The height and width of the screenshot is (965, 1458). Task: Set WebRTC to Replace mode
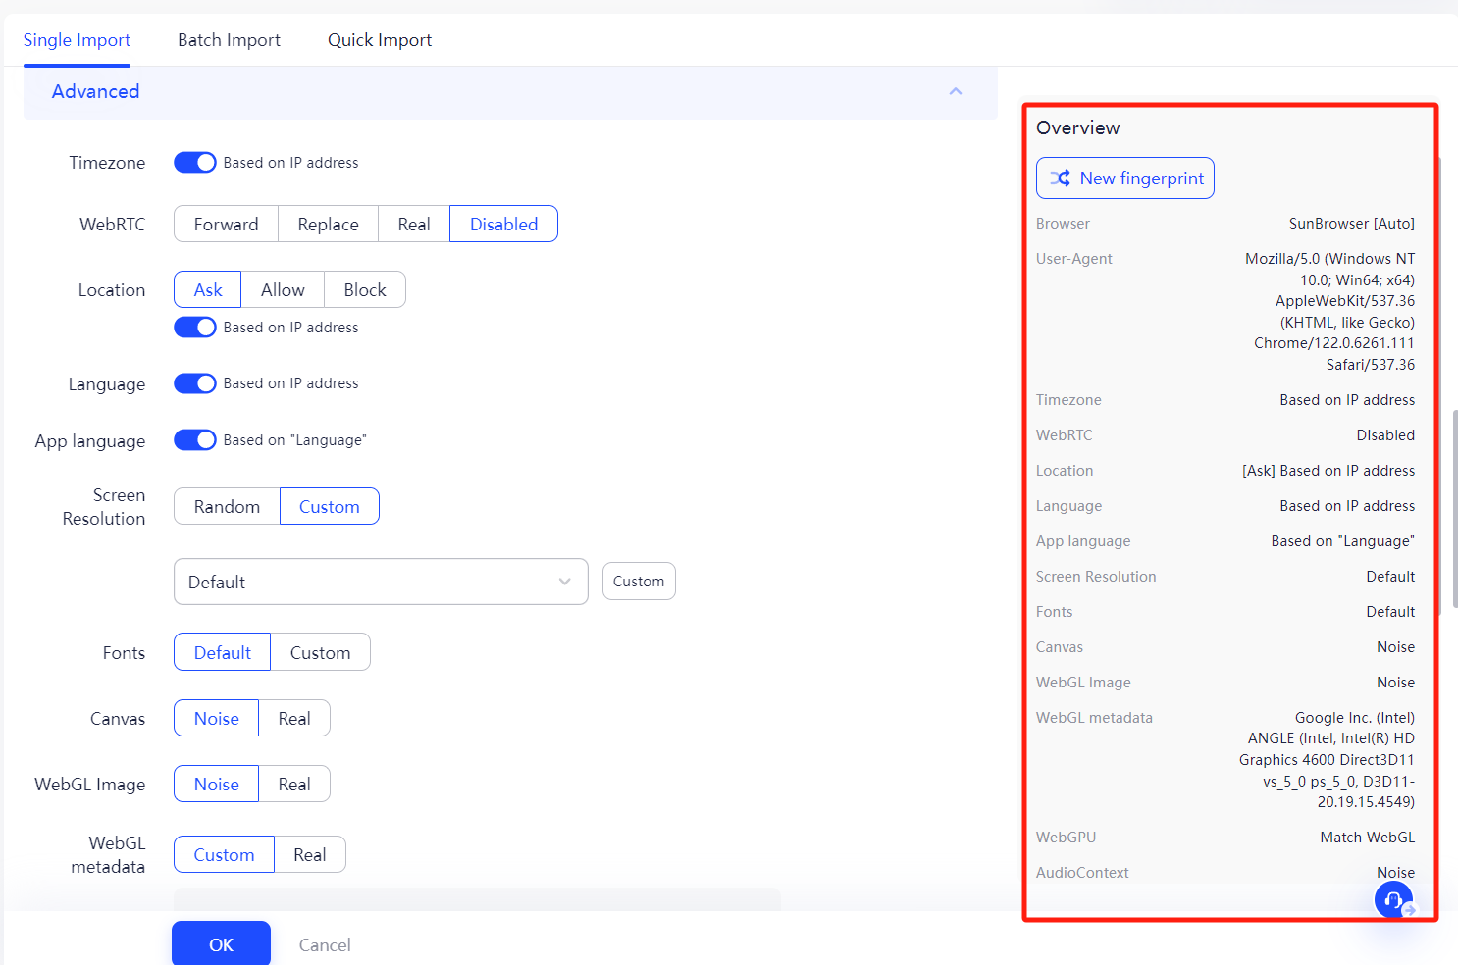pyautogui.click(x=328, y=224)
